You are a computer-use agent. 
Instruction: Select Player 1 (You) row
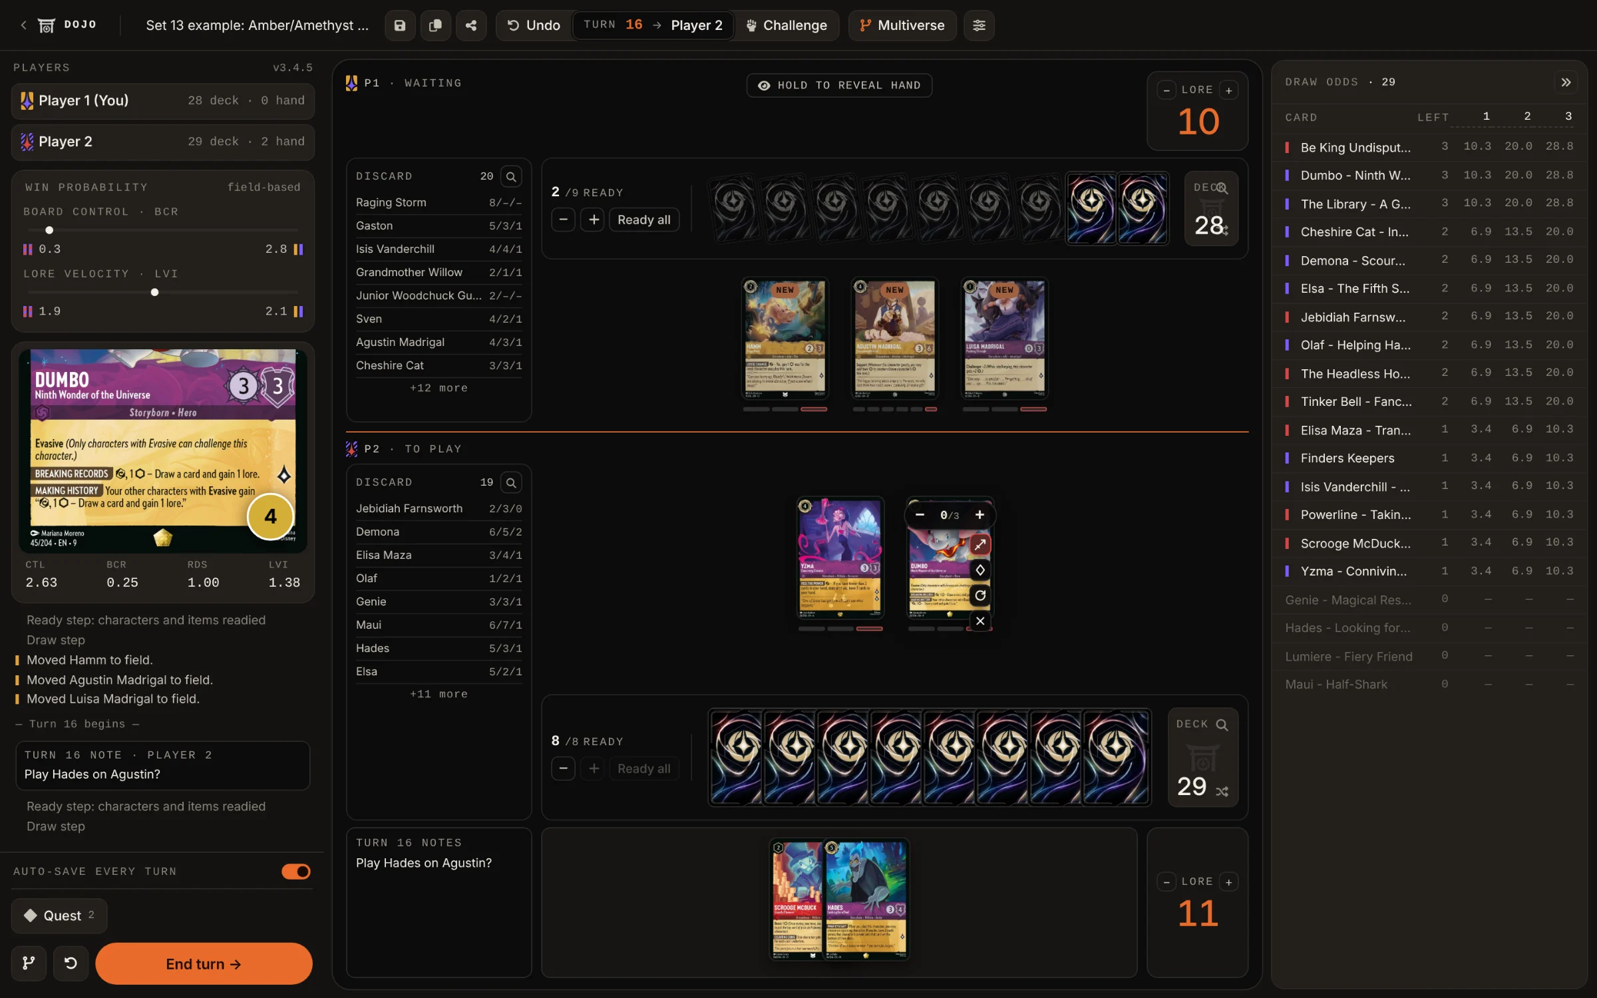click(163, 101)
